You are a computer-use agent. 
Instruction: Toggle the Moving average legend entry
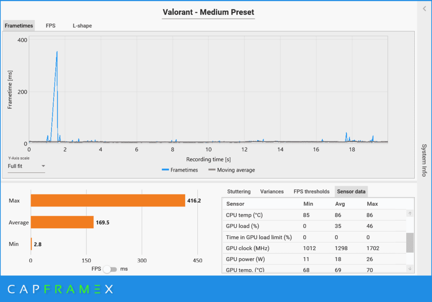point(232,170)
